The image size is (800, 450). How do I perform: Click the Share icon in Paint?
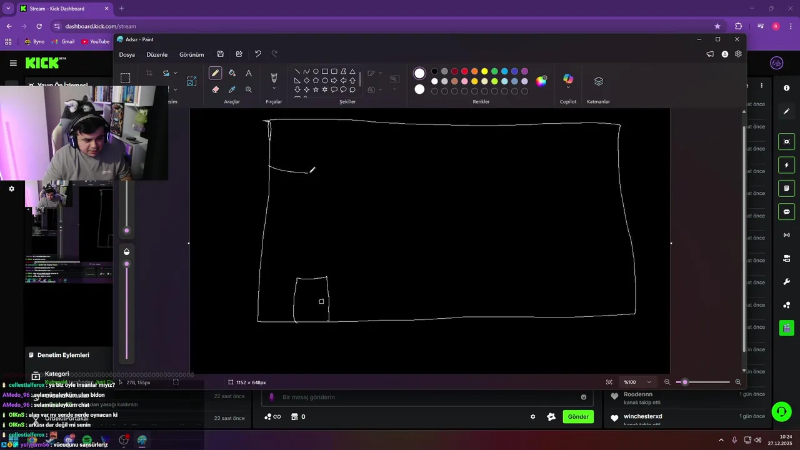point(239,54)
